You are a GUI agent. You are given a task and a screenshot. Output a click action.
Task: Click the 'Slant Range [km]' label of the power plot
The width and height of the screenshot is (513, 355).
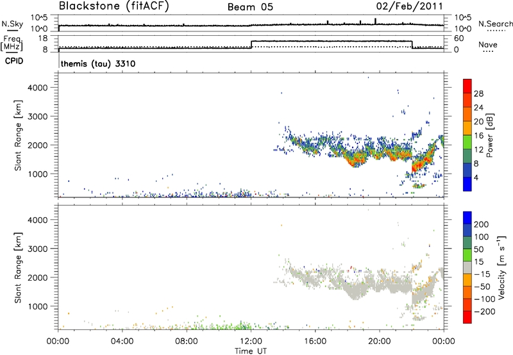tap(18, 135)
